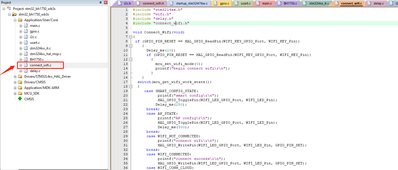Expand the Drivers/CMSIS folder
The width and height of the screenshot is (398, 170).
tap(15, 82)
